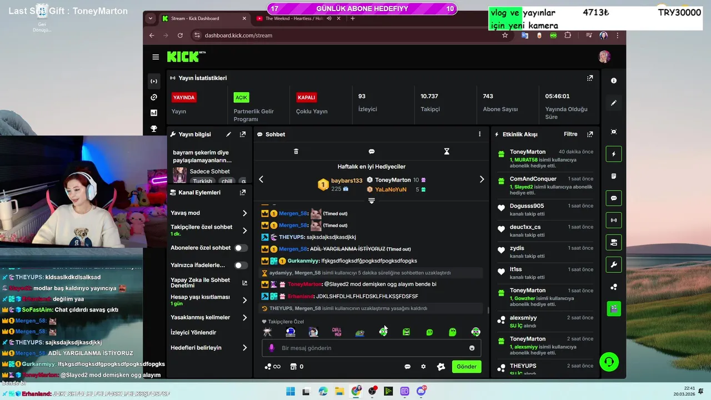Expand Hesap yaşı kısıtlaması settings
The width and height of the screenshot is (711, 400).
pyautogui.click(x=245, y=301)
